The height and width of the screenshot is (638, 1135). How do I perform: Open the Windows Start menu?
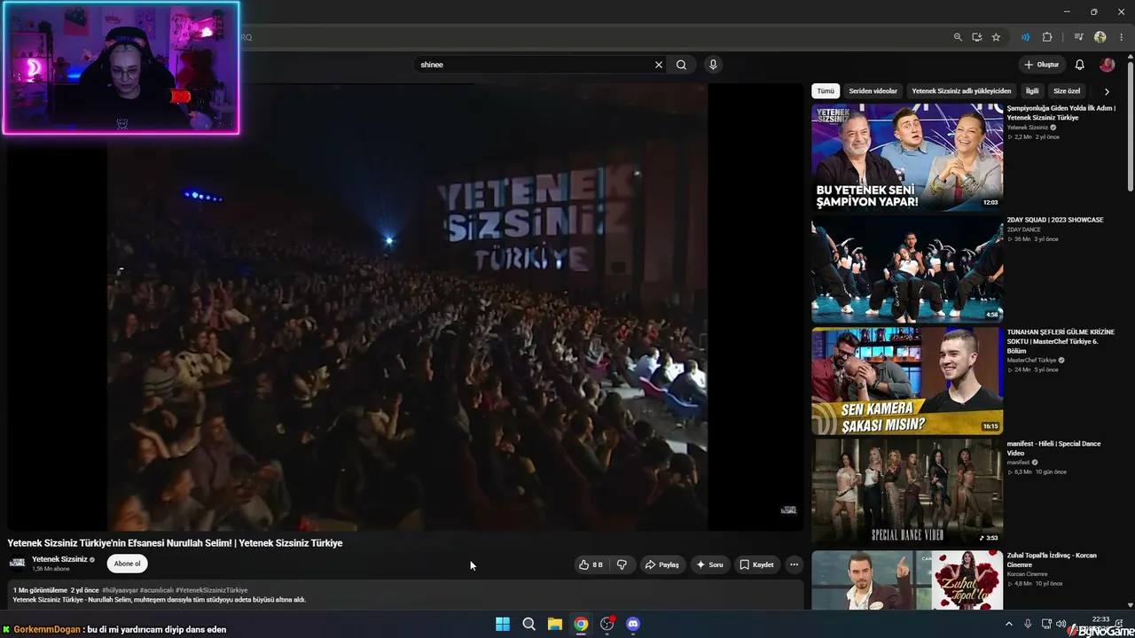coord(503,624)
